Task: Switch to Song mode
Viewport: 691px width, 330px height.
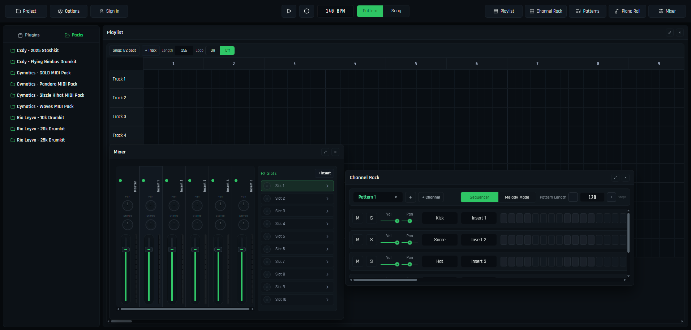Action: point(396,11)
